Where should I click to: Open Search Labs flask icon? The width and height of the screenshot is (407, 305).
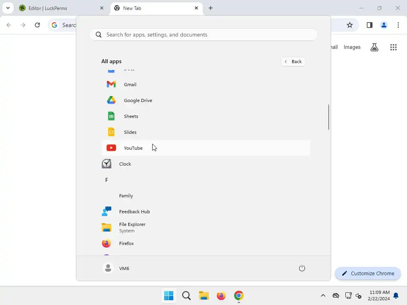(x=374, y=47)
